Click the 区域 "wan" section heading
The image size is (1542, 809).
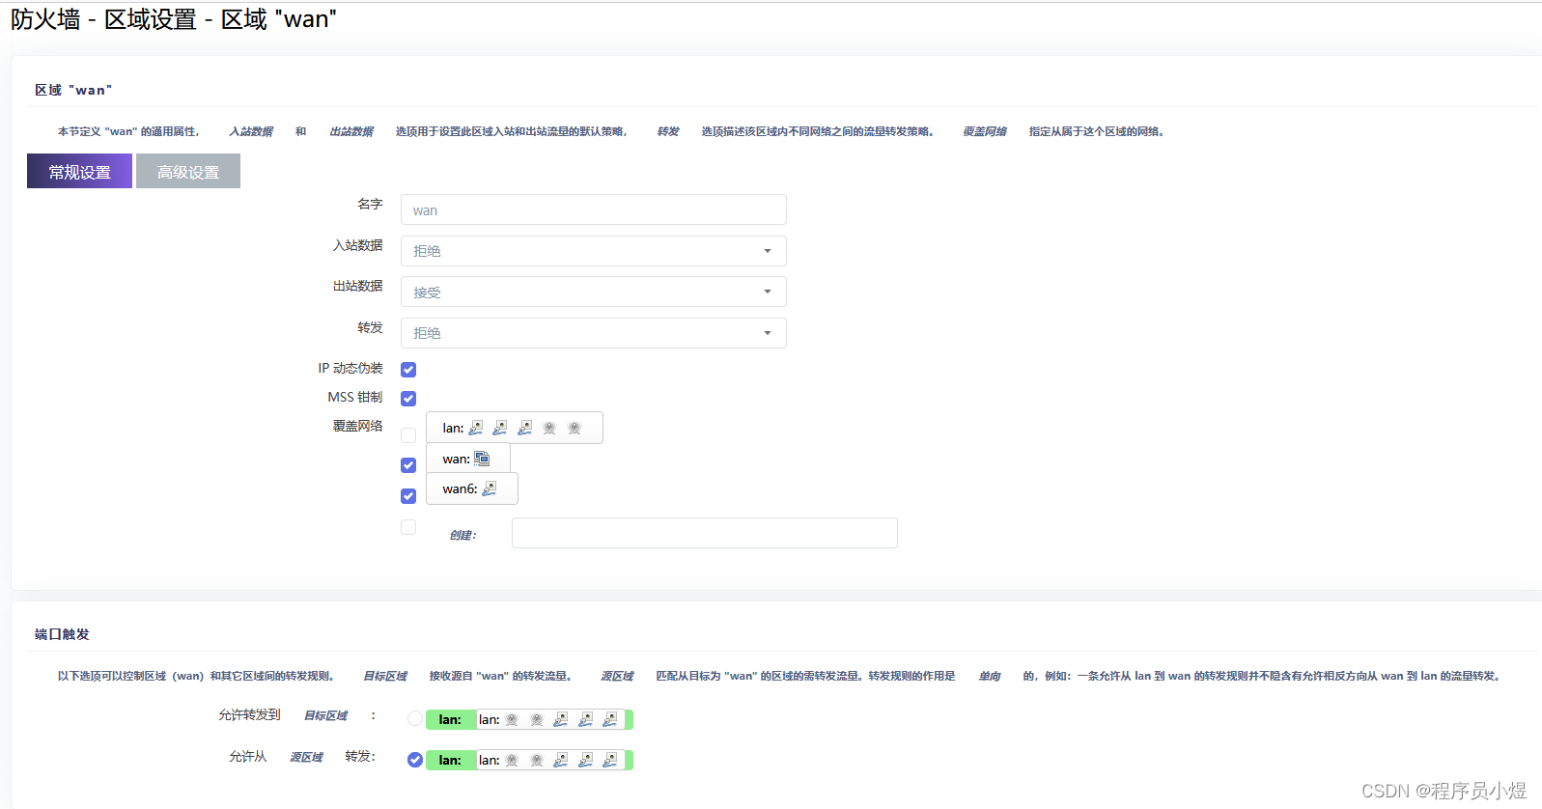tap(73, 90)
